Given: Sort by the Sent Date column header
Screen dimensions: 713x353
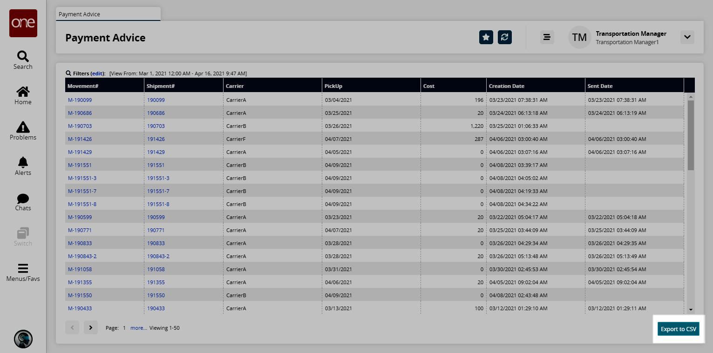Looking at the screenshot, I should coord(635,86).
